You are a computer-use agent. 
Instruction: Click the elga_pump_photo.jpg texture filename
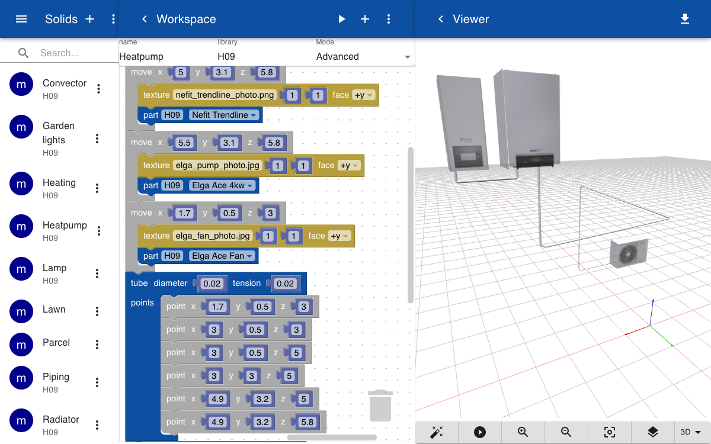(x=219, y=166)
